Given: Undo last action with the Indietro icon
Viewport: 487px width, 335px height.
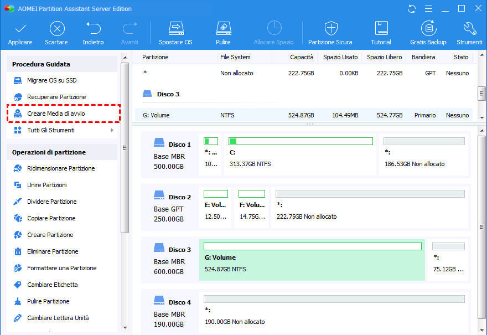Looking at the screenshot, I should (x=93, y=32).
